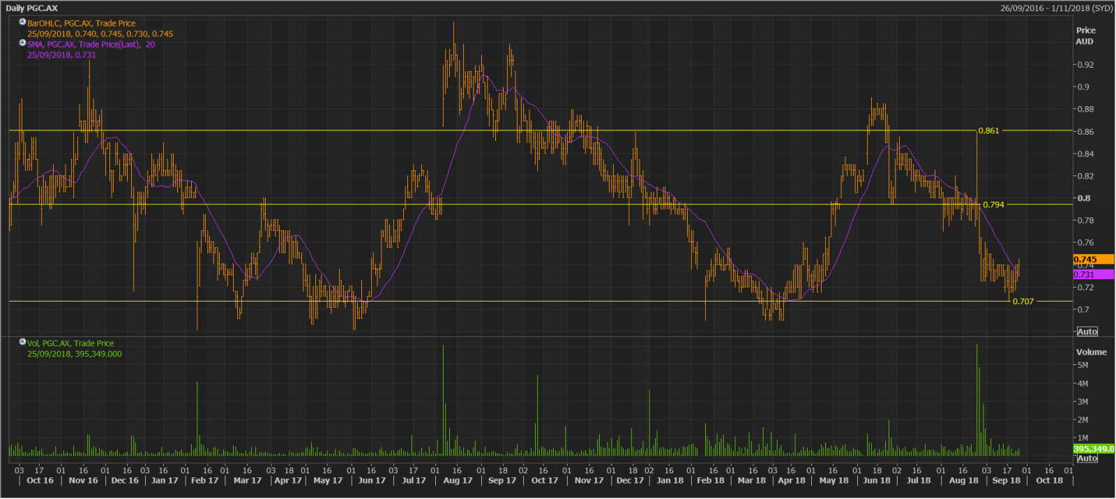The image size is (1116, 499).
Task: Click the 0.78 price axis label
Action: point(1085,221)
